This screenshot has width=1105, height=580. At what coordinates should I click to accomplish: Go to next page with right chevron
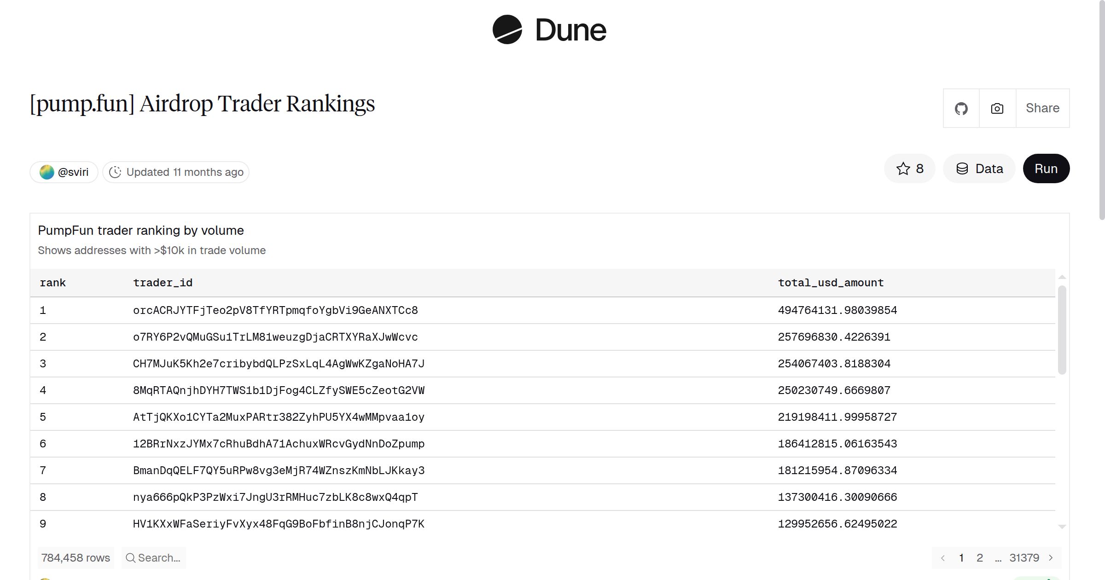(x=1051, y=557)
